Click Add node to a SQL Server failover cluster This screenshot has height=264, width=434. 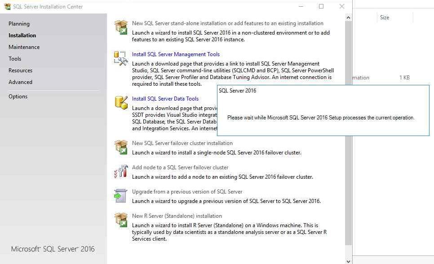[180, 167]
